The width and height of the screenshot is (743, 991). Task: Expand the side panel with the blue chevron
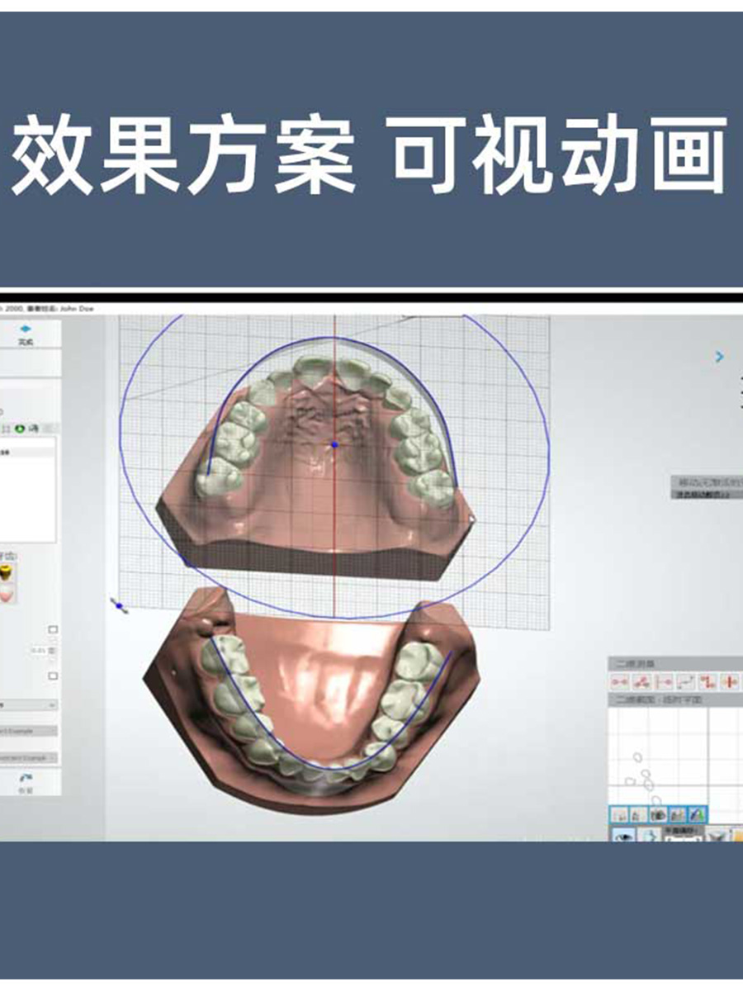click(719, 357)
